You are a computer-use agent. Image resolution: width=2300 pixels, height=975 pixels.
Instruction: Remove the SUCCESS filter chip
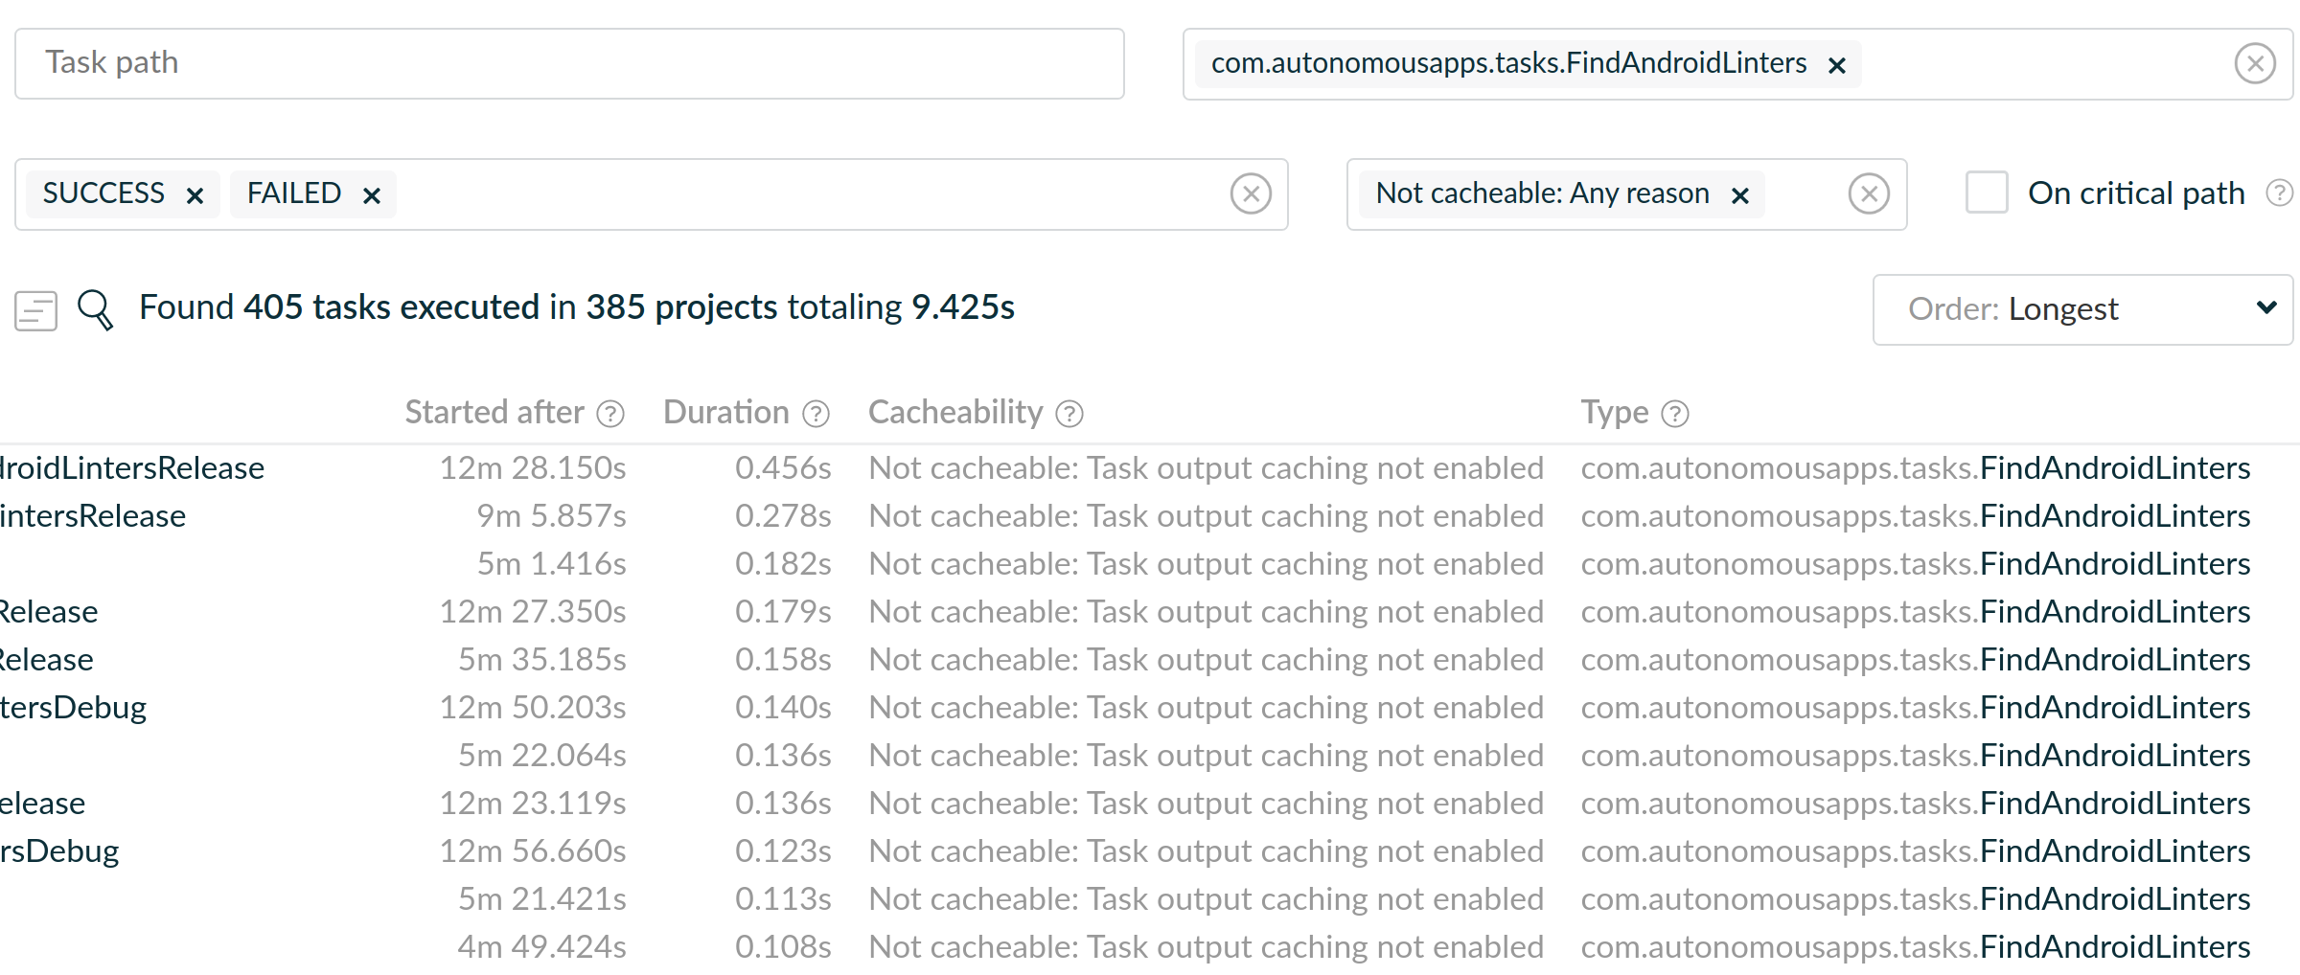point(195,193)
